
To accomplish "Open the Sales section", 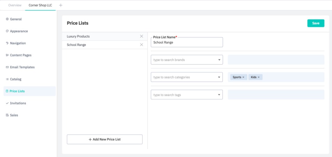I will click(x=14, y=115).
